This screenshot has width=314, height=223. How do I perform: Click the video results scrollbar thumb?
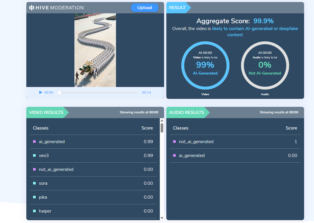tap(162, 128)
